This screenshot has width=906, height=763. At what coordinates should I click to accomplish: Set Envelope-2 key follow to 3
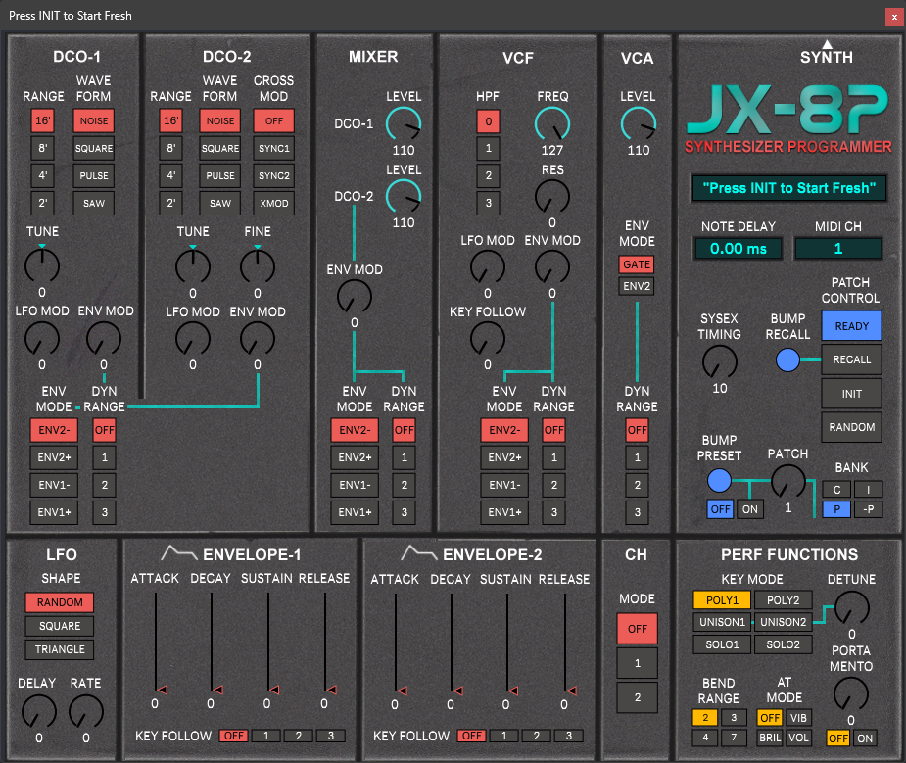[x=568, y=736]
